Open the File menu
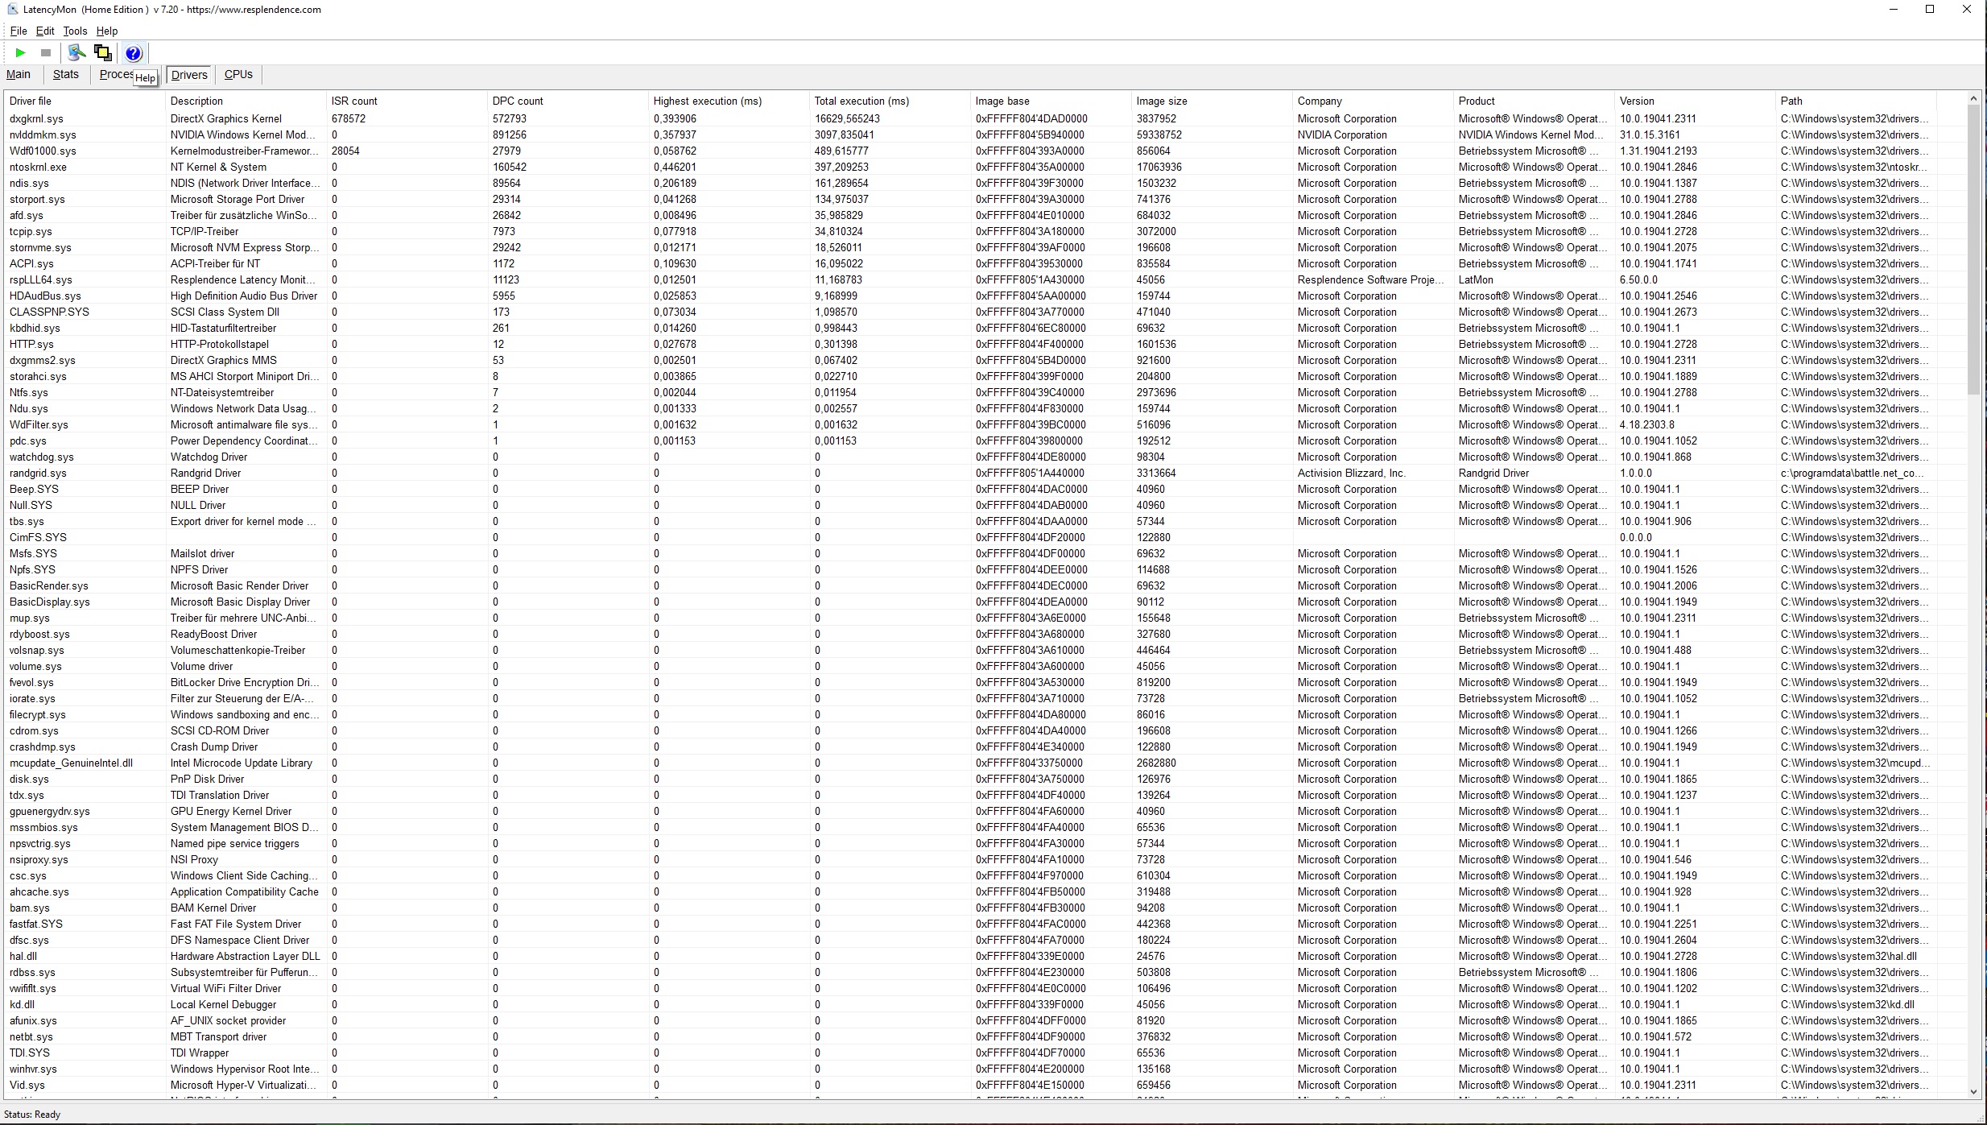The height and width of the screenshot is (1125, 1987). 19,31
